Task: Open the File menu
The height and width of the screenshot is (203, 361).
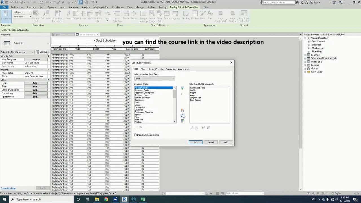Action: coord(4,7)
